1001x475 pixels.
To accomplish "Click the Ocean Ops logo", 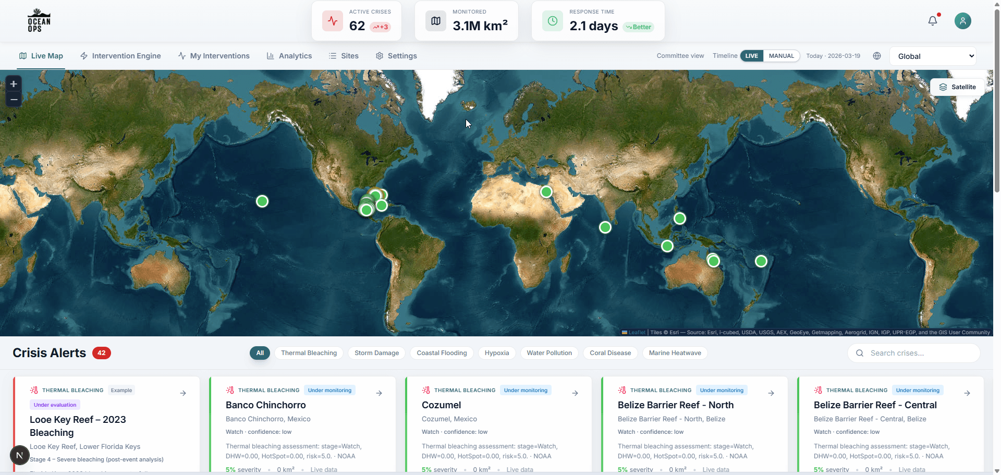I will click(x=39, y=21).
